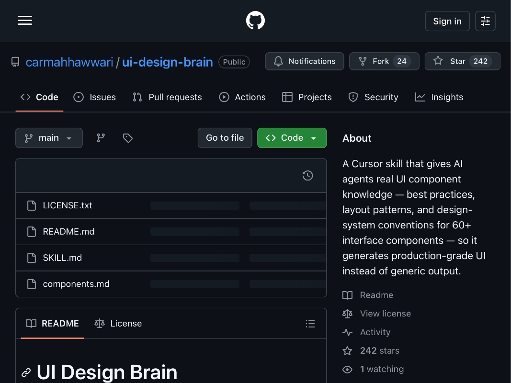The width and height of the screenshot is (511, 383).
Task: View branches via the branch icon
Action: 101,138
